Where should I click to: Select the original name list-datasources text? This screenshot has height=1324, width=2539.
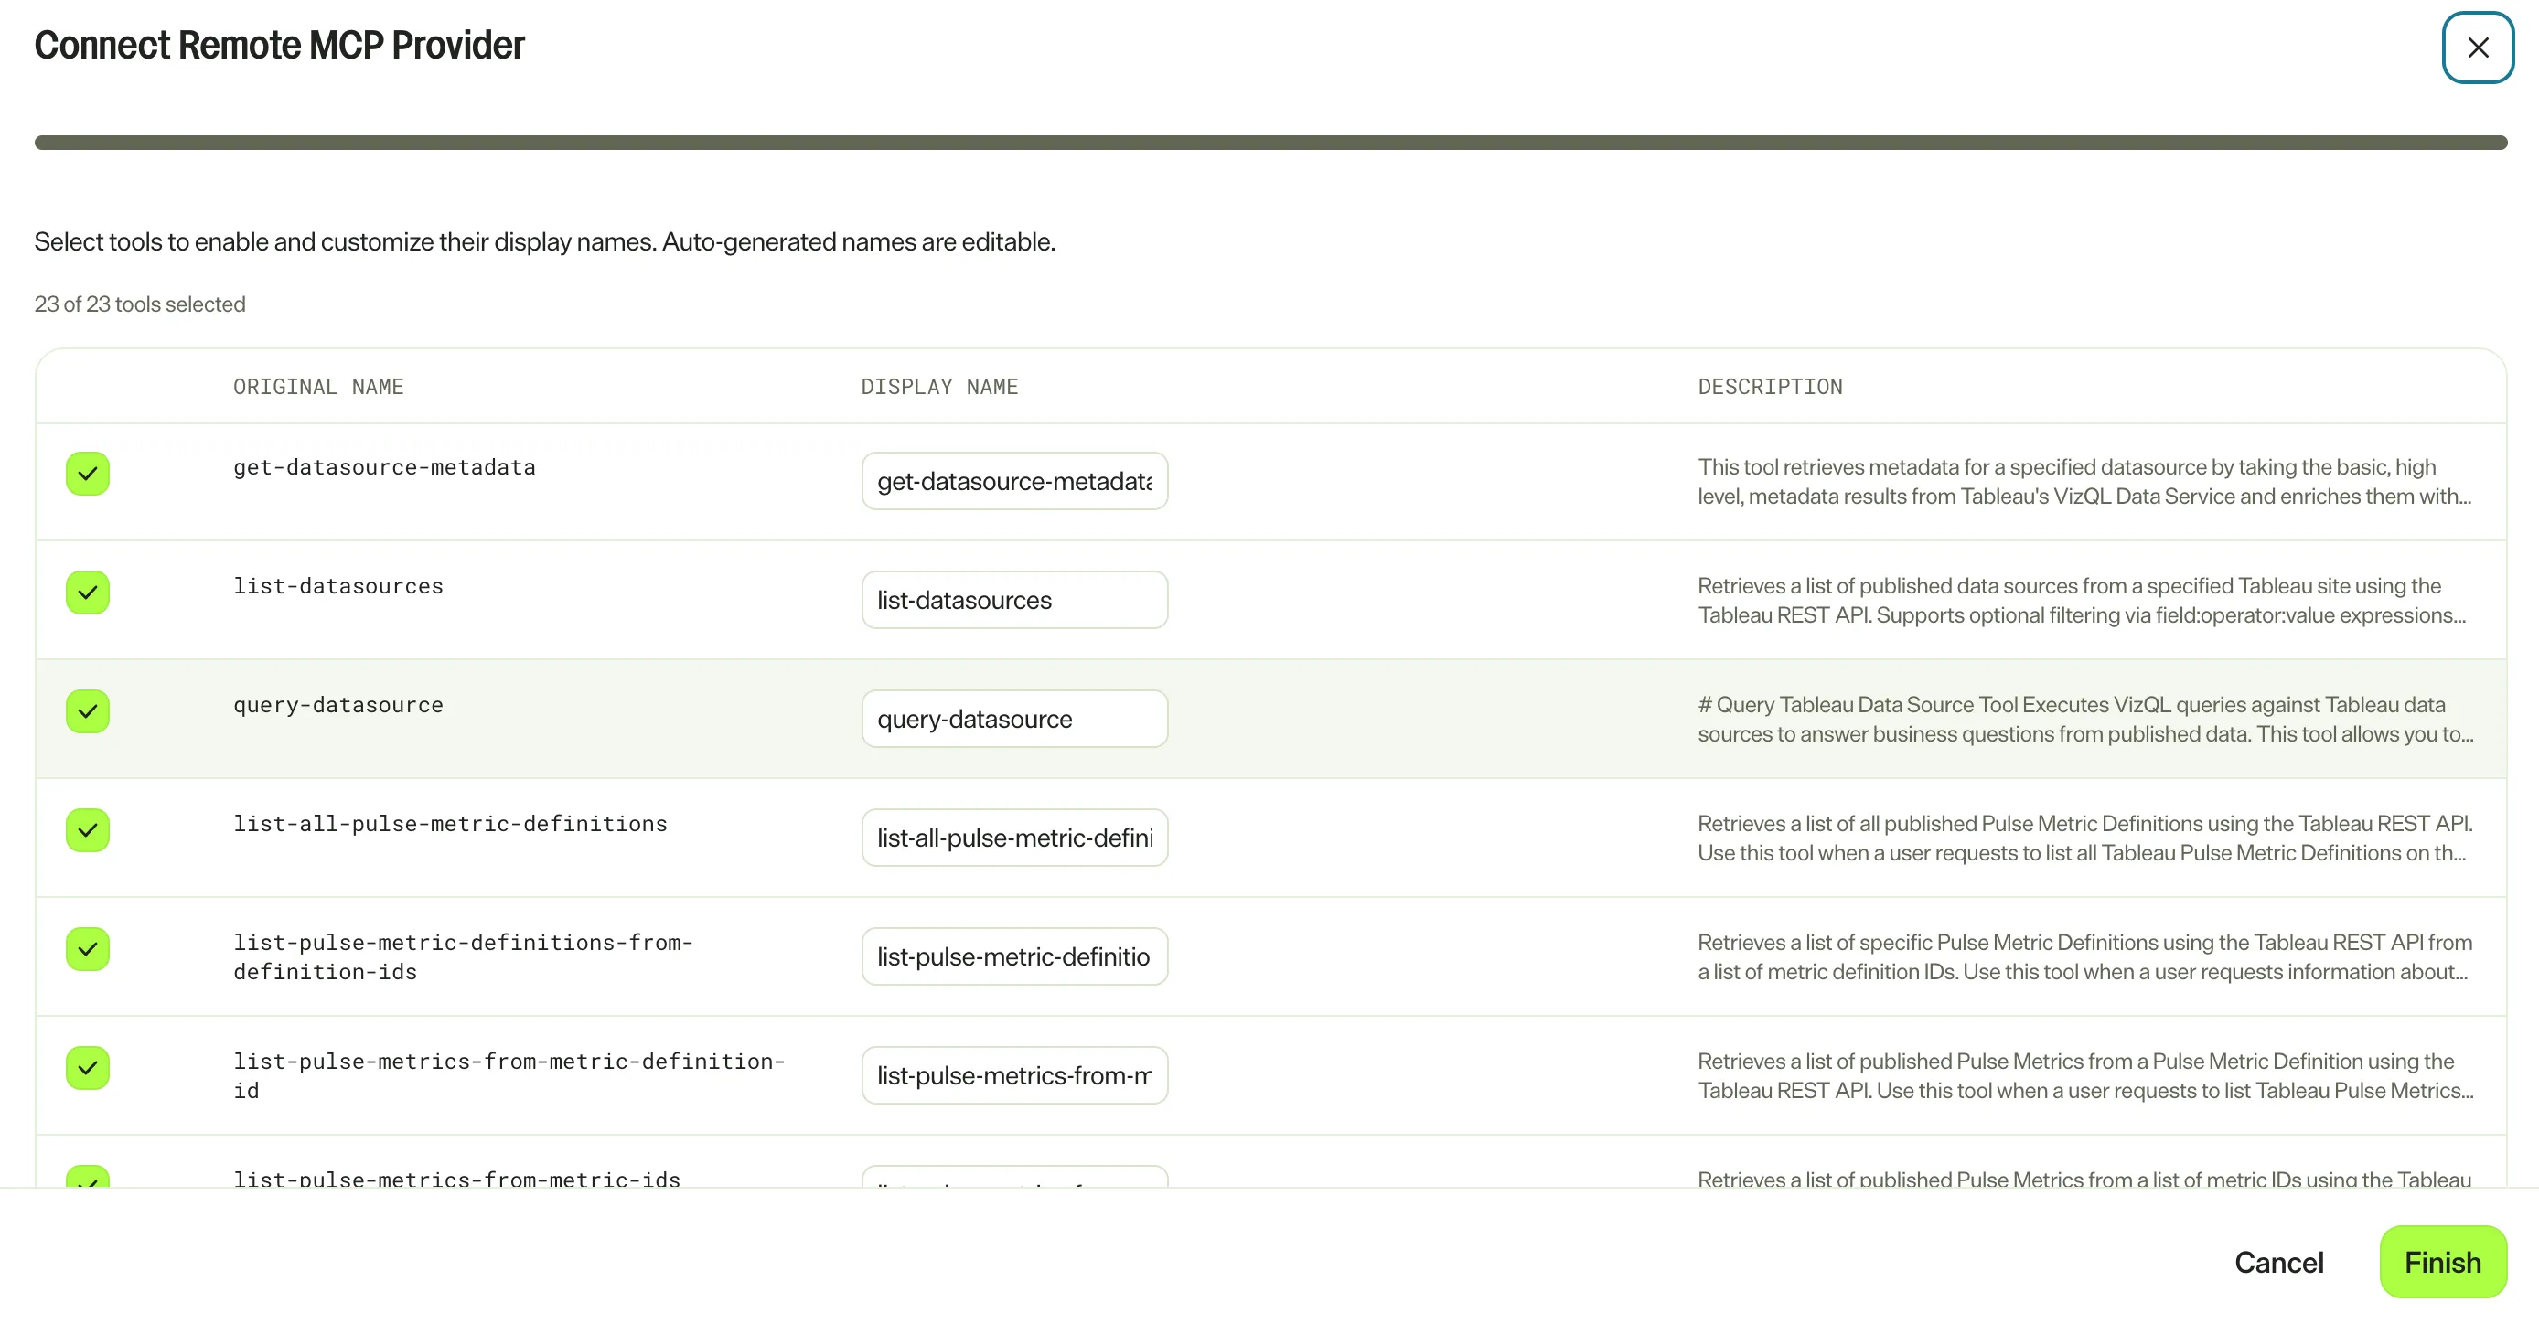point(338,587)
